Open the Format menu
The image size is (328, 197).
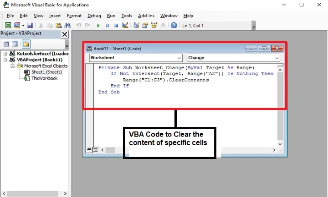coord(74,15)
